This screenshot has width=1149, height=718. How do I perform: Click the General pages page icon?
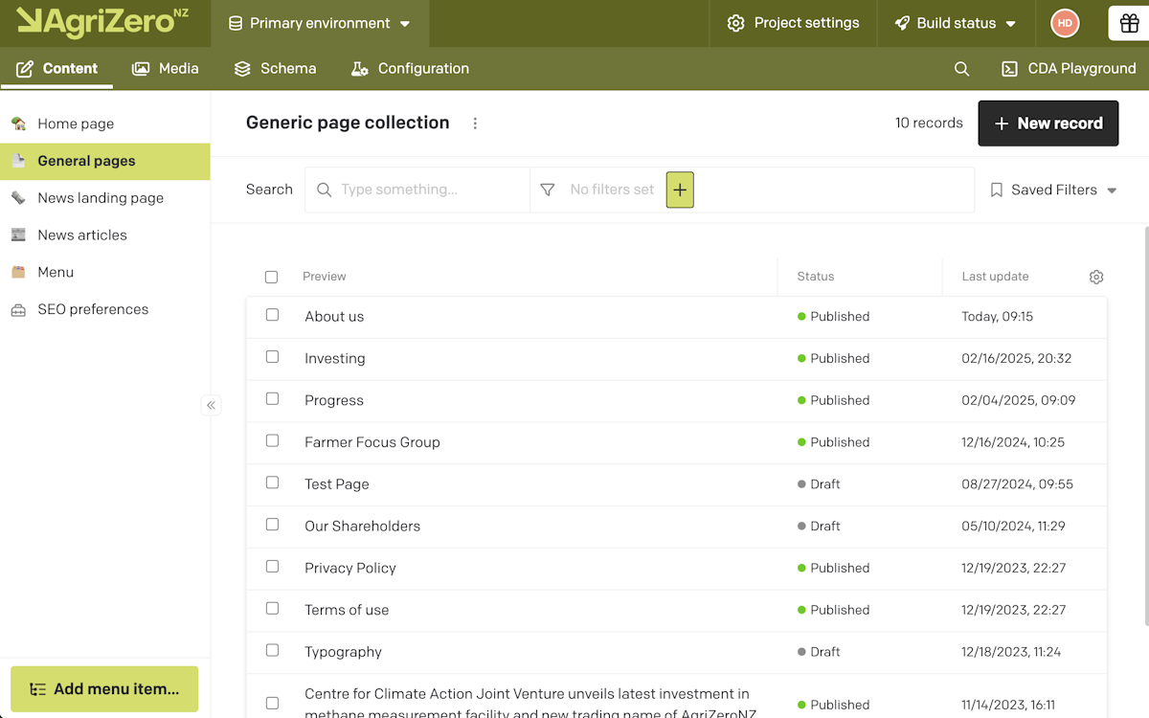point(18,161)
